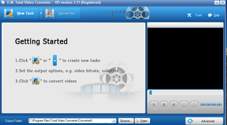
Task: Expand the New Task dropdown arrow
Action: 41,13
